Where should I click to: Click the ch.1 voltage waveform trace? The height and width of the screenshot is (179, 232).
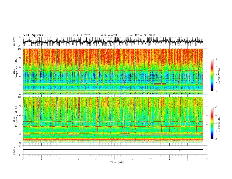(113, 42)
